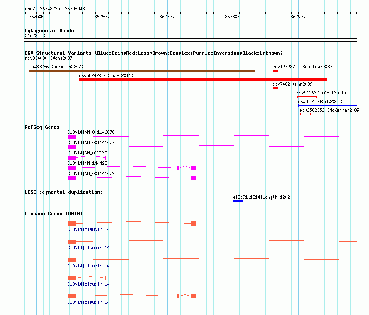This screenshot has width=369, height=315.
Task: Open the nsv512637 (Arlt2011) variant label
Action: click(321, 93)
